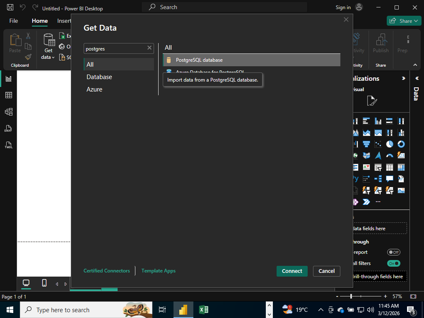Switch to the mobile layout icon
424x318 pixels.
point(44,283)
